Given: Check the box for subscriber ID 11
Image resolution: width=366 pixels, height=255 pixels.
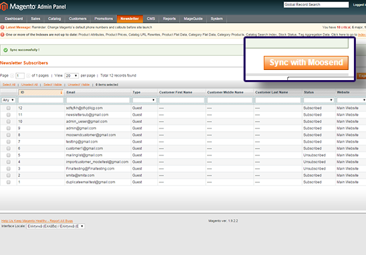Looking at the screenshot, I should point(8,115).
